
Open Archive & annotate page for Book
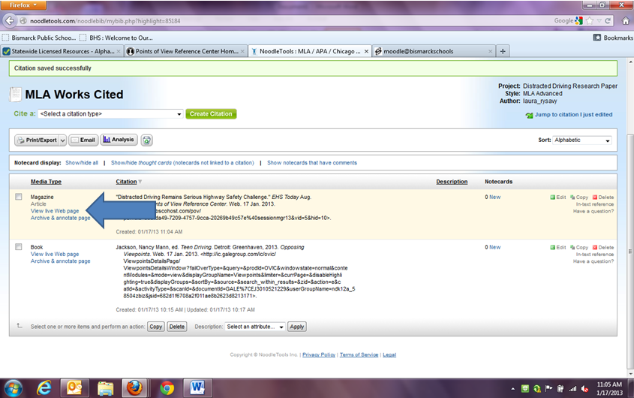tap(60, 261)
